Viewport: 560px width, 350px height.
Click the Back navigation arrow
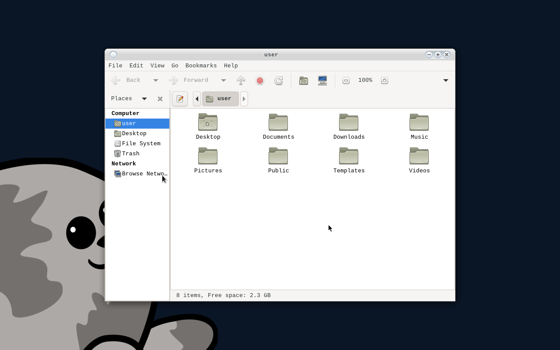(x=116, y=80)
